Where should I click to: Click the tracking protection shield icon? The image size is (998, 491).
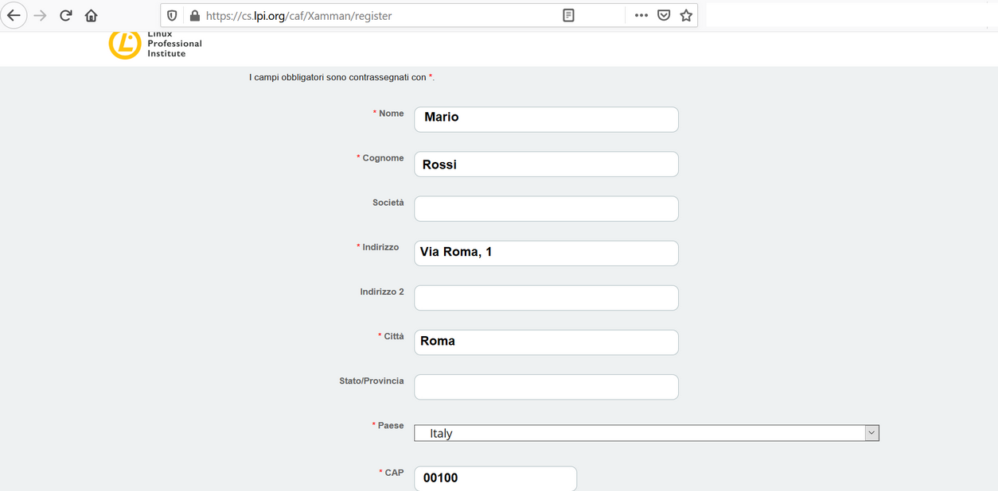[172, 16]
